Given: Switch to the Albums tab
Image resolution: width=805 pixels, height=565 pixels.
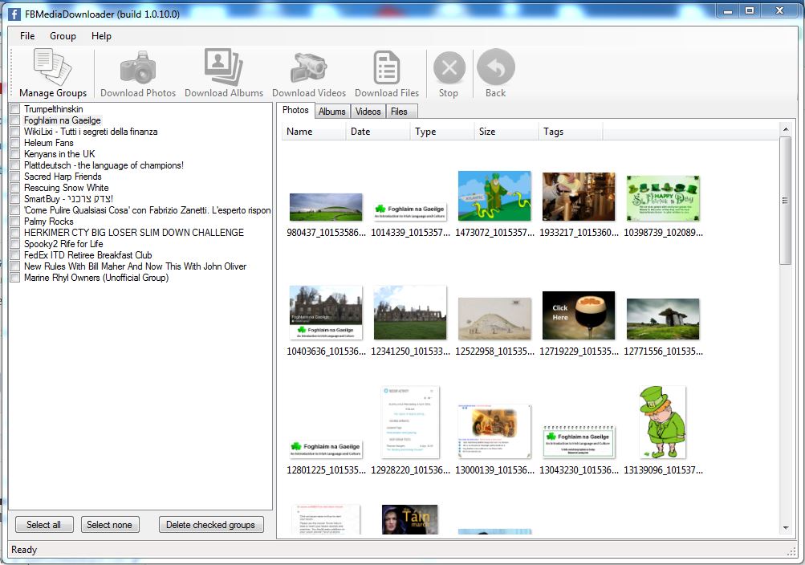Looking at the screenshot, I should click(331, 112).
